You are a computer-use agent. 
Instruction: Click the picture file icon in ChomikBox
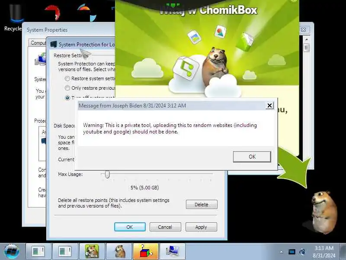click(x=194, y=37)
